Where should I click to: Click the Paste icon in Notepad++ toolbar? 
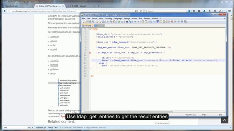(114, 22)
